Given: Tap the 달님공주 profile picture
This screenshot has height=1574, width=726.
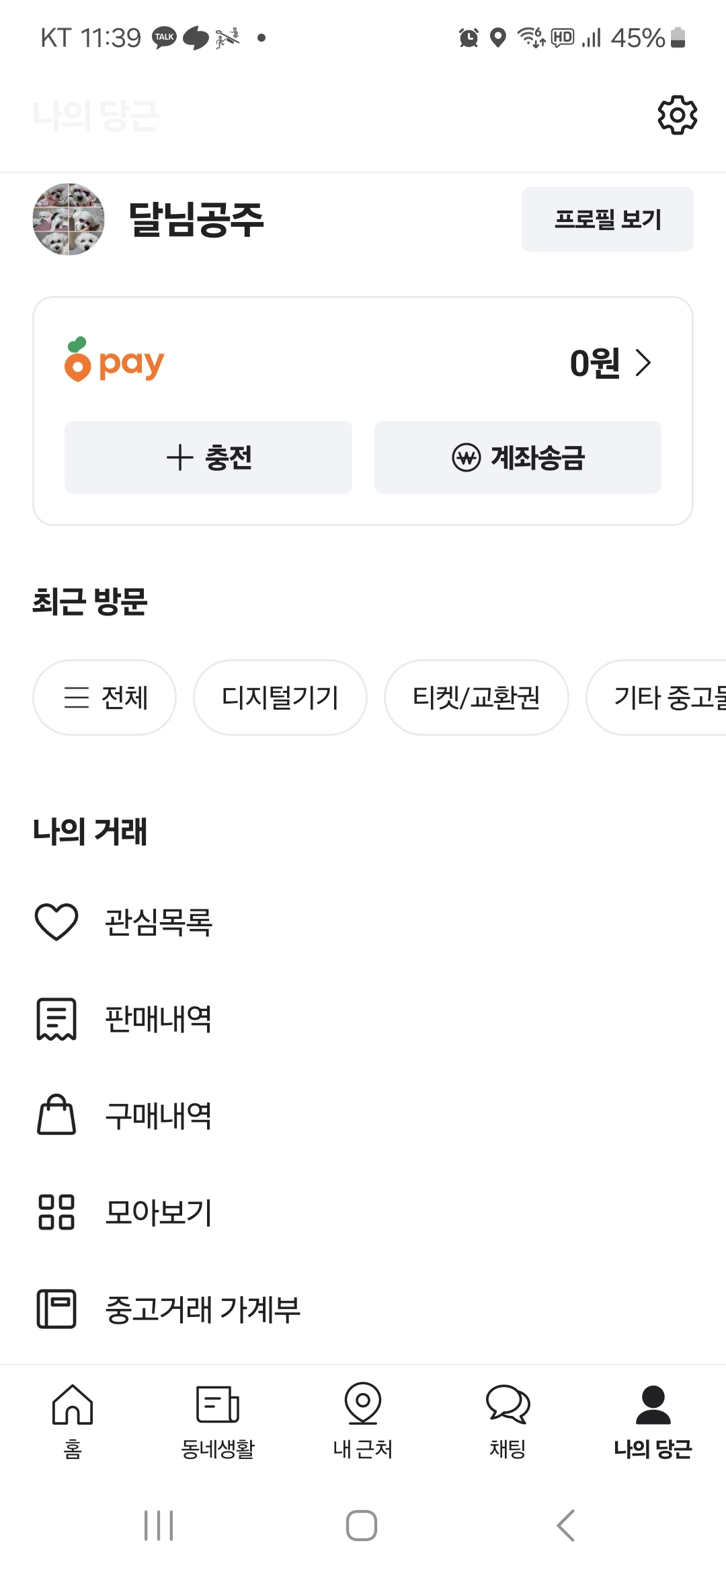Looking at the screenshot, I should tap(69, 219).
